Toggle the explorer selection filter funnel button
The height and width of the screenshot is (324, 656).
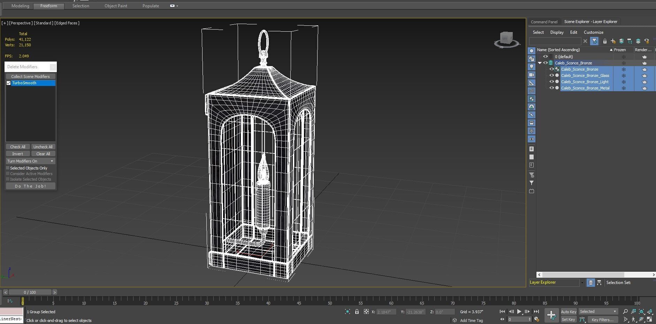point(595,41)
